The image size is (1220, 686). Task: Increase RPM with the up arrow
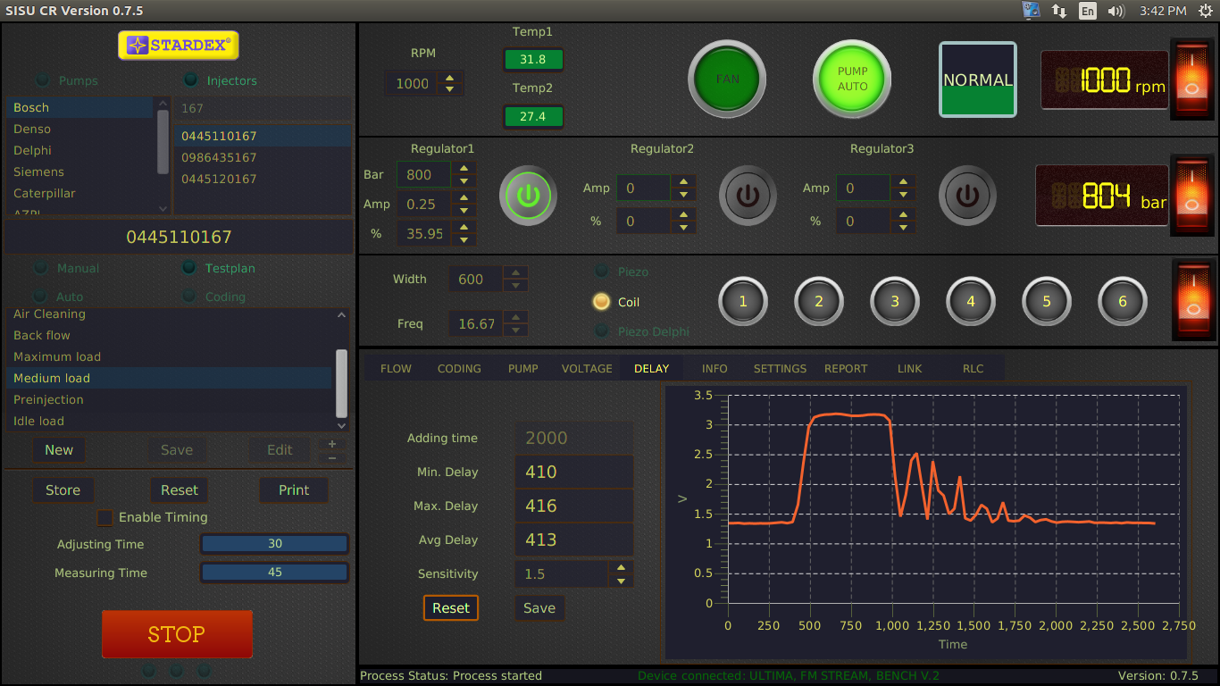pos(449,78)
